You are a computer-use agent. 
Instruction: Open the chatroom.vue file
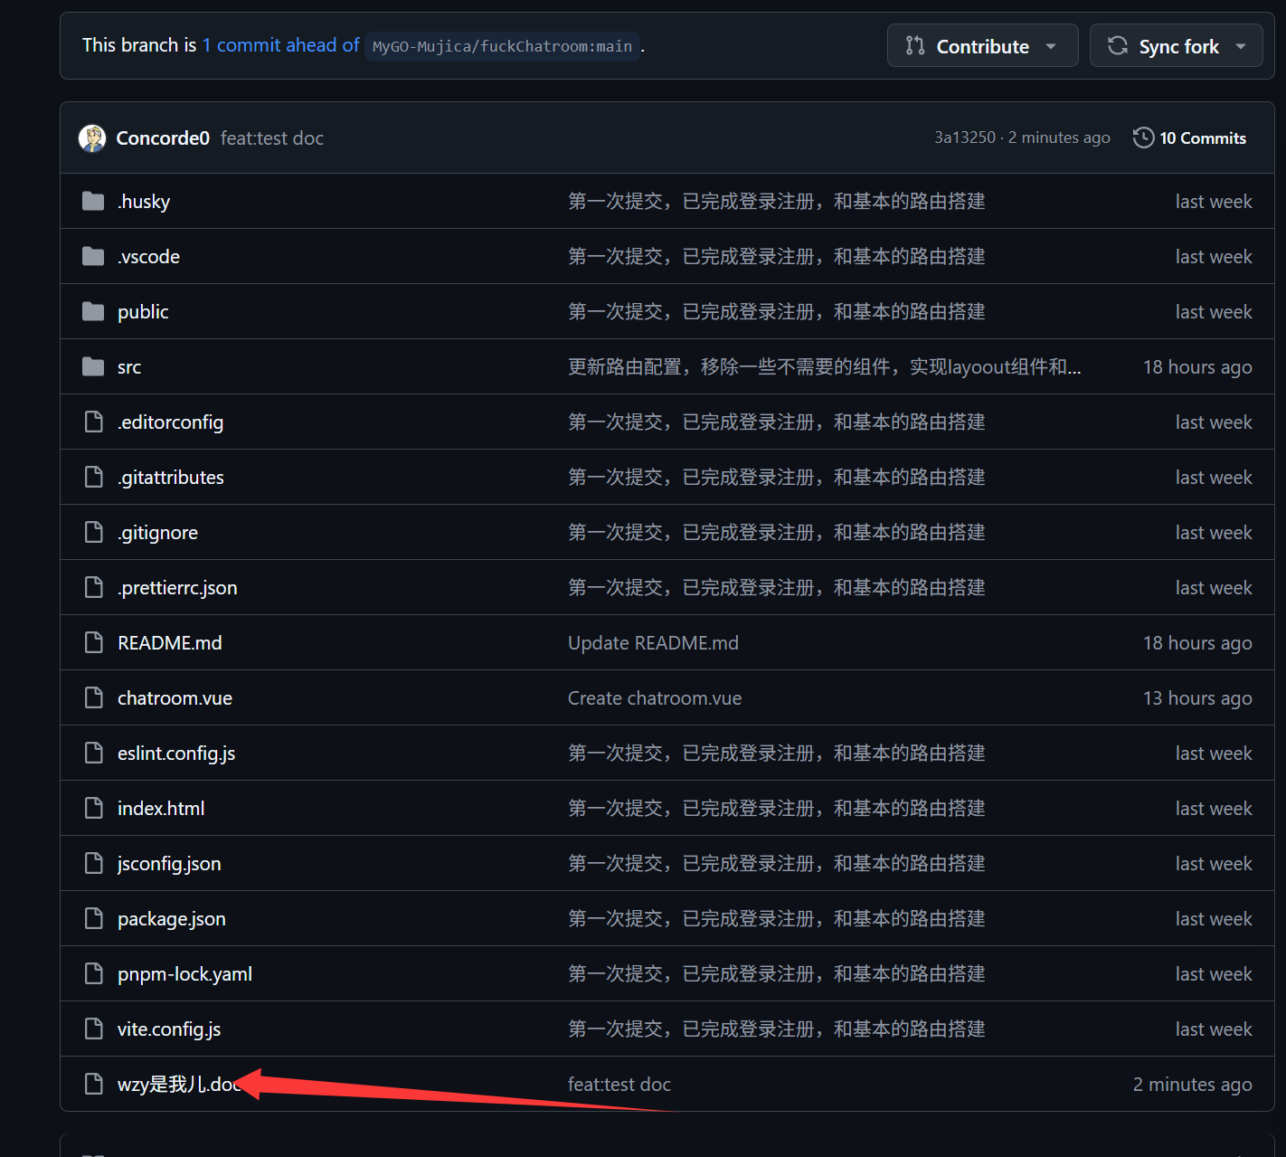(175, 698)
